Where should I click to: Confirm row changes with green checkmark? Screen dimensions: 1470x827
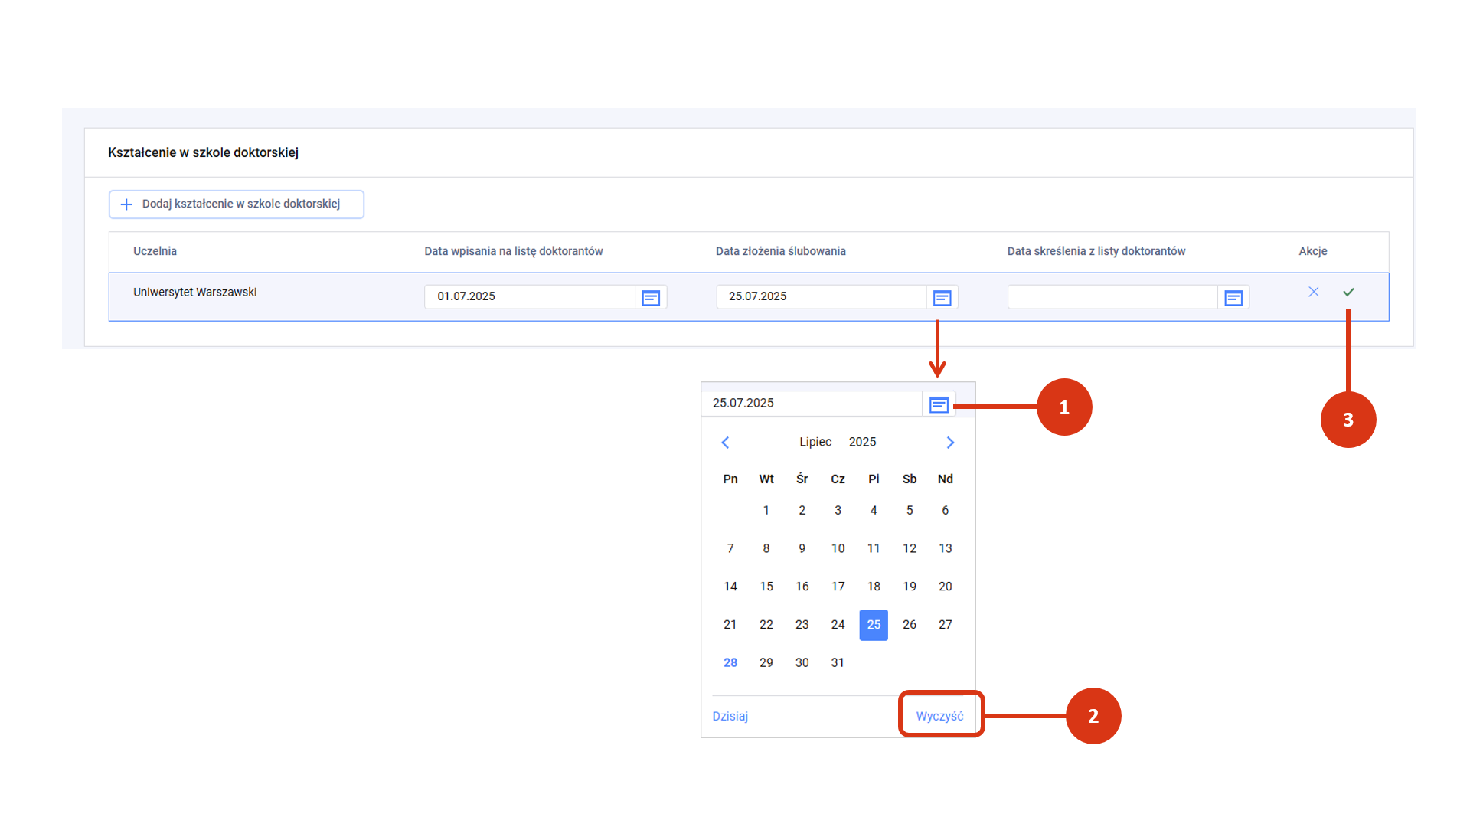point(1348,292)
